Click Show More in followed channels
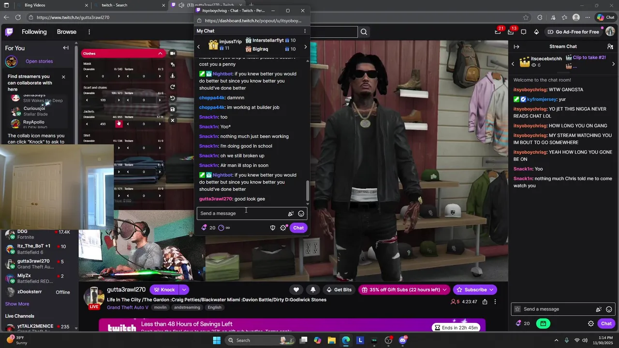 [17, 304]
